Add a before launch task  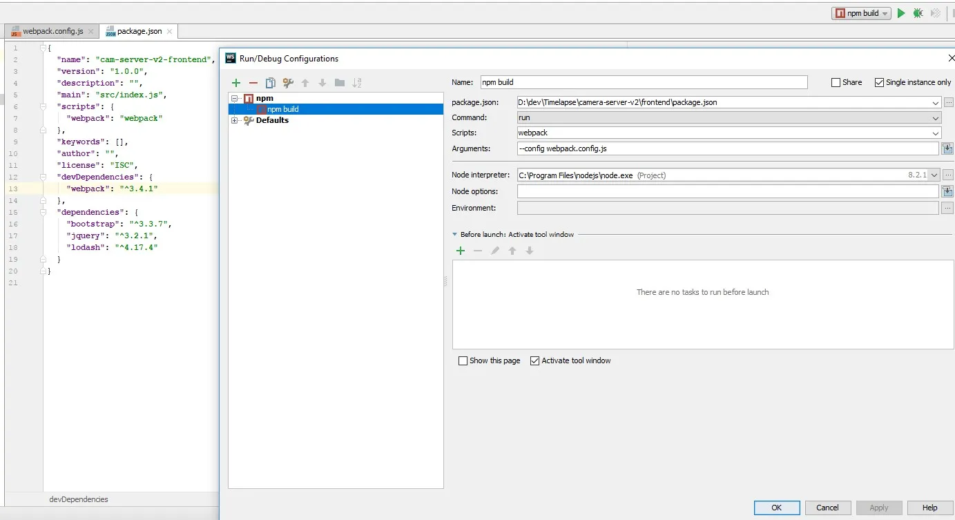[x=461, y=251]
